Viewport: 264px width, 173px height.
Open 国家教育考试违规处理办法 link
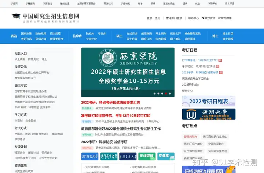click(30, 91)
